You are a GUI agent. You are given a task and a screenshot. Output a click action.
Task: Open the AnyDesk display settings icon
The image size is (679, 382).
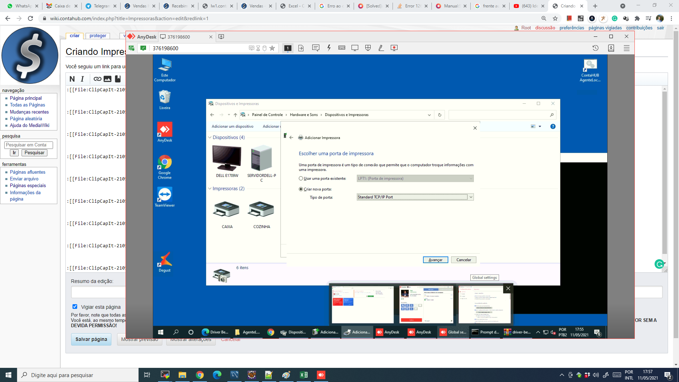[355, 48]
